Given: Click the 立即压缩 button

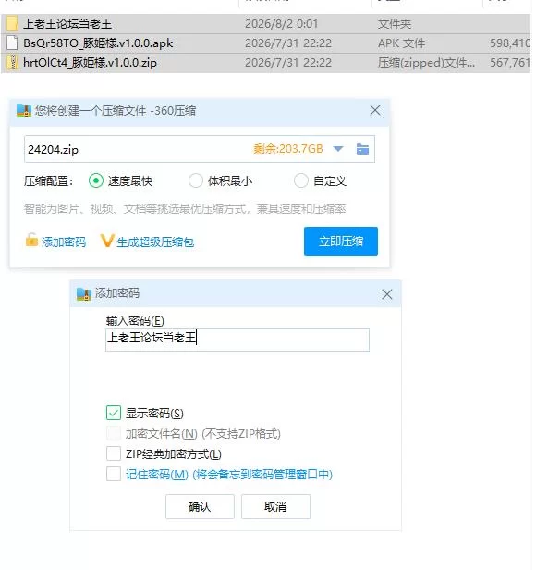Looking at the screenshot, I should coord(341,242).
